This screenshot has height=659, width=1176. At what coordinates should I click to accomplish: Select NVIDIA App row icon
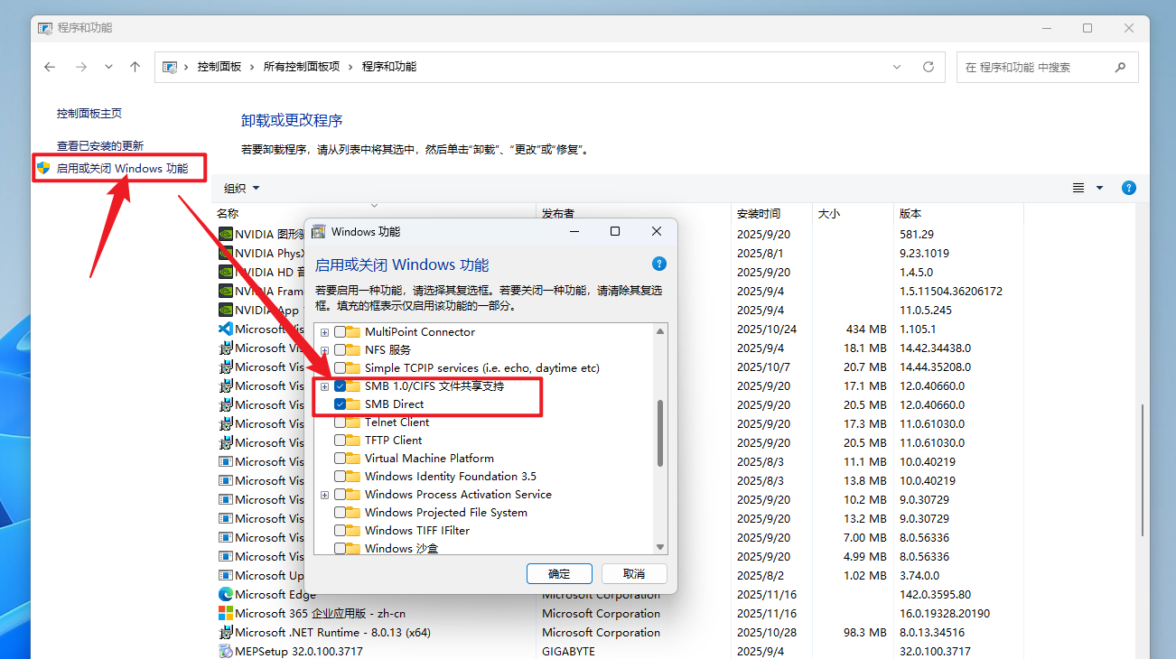coord(226,310)
